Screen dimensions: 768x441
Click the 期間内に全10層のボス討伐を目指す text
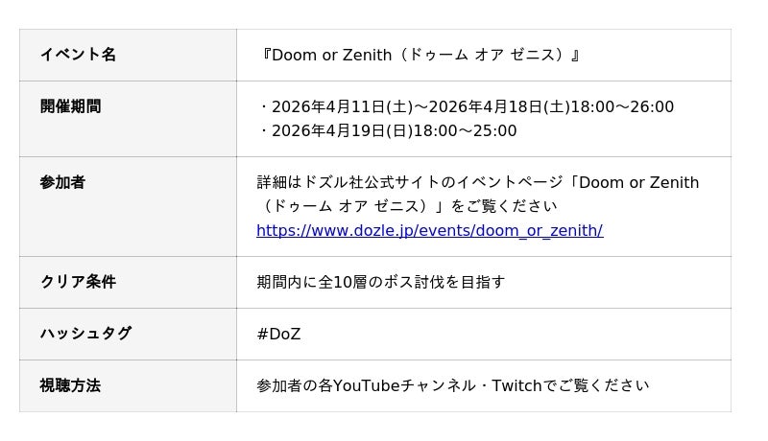(x=380, y=282)
